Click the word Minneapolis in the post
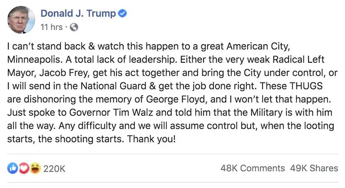 [34, 60]
